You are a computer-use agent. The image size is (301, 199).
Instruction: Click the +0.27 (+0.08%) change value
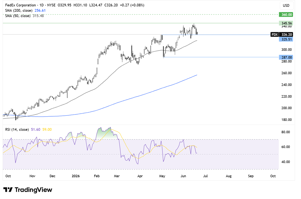[132, 5]
